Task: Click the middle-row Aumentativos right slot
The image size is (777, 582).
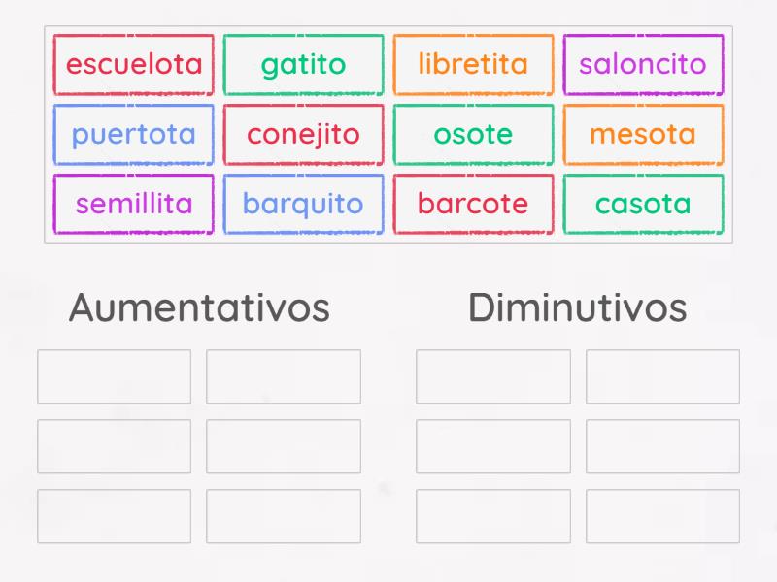Action: [284, 445]
